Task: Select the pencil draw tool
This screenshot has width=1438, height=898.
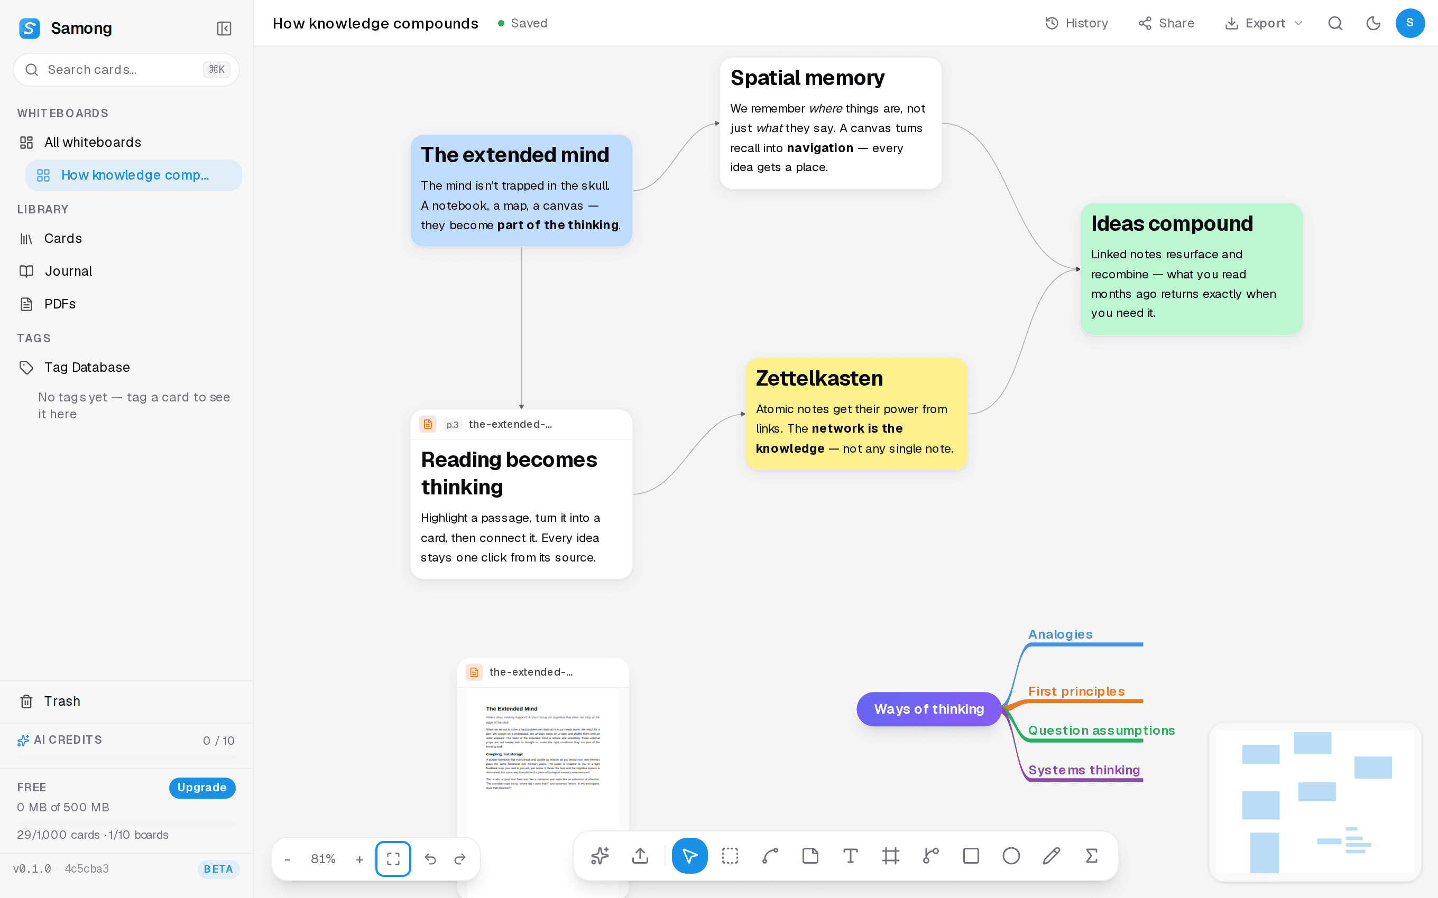Action: pos(1051,856)
